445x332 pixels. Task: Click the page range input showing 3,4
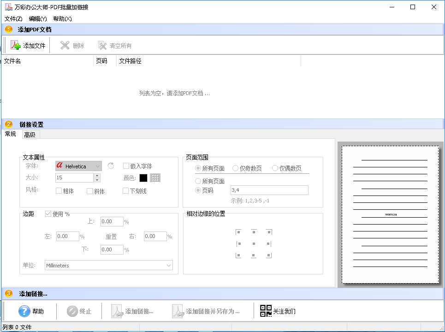pos(269,190)
